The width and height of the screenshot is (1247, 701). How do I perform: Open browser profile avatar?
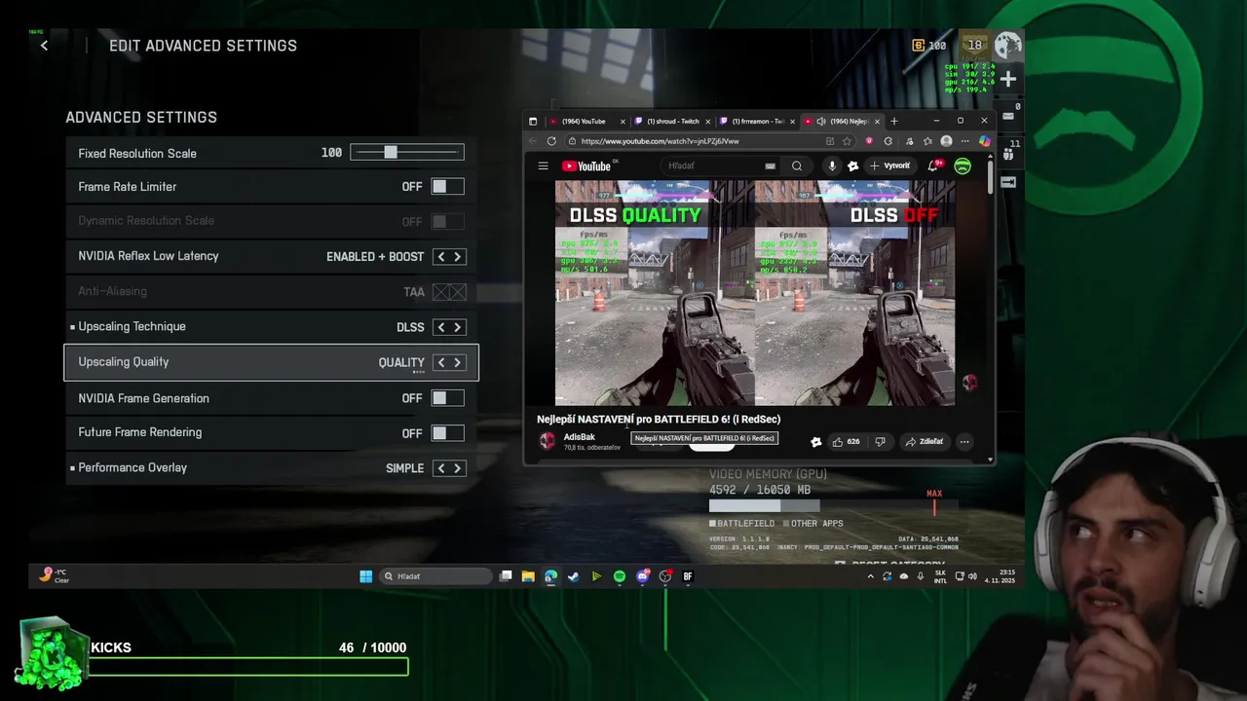[x=946, y=141]
